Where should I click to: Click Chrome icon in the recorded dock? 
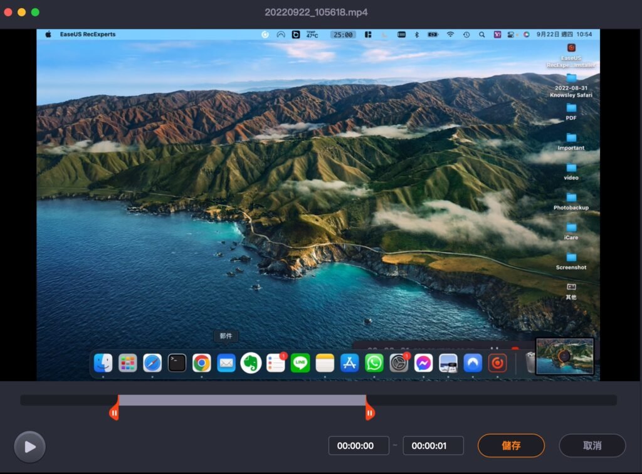coord(201,362)
